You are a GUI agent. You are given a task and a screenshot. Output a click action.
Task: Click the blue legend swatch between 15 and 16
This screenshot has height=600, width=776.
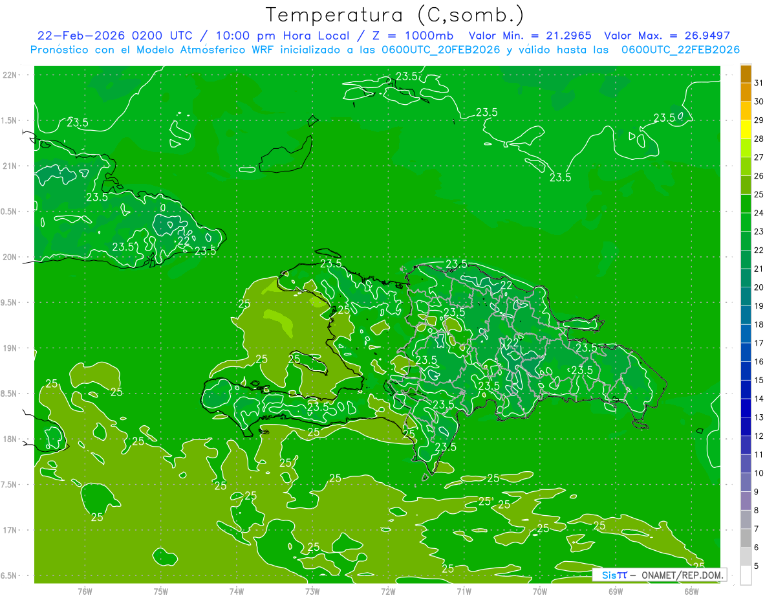click(x=746, y=371)
